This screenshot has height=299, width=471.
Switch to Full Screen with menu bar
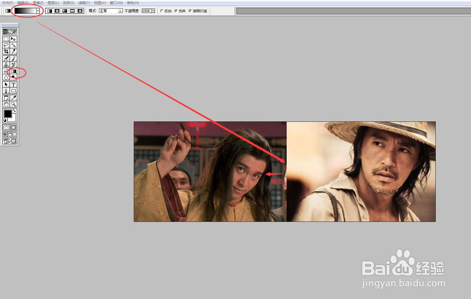click(10, 134)
